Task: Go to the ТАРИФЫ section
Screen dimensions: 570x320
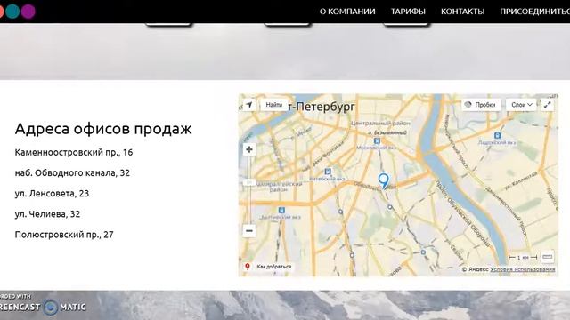Action: coord(408,12)
